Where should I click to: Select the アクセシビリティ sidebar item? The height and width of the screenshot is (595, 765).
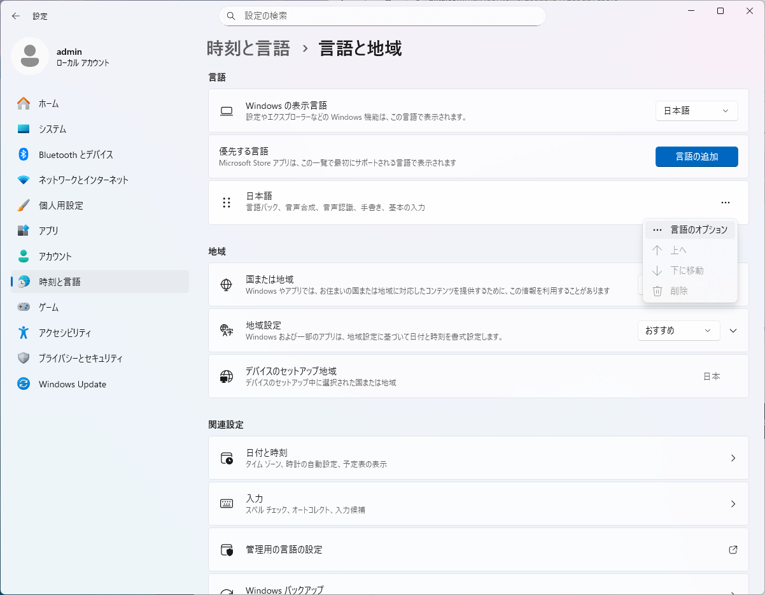pos(64,333)
